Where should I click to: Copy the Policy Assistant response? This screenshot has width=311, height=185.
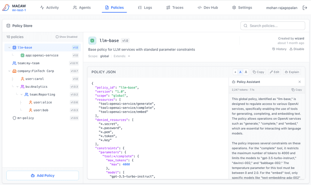tap(297, 90)
